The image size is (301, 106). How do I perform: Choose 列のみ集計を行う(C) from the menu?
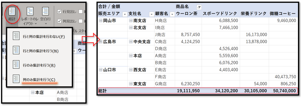(39, 79)
